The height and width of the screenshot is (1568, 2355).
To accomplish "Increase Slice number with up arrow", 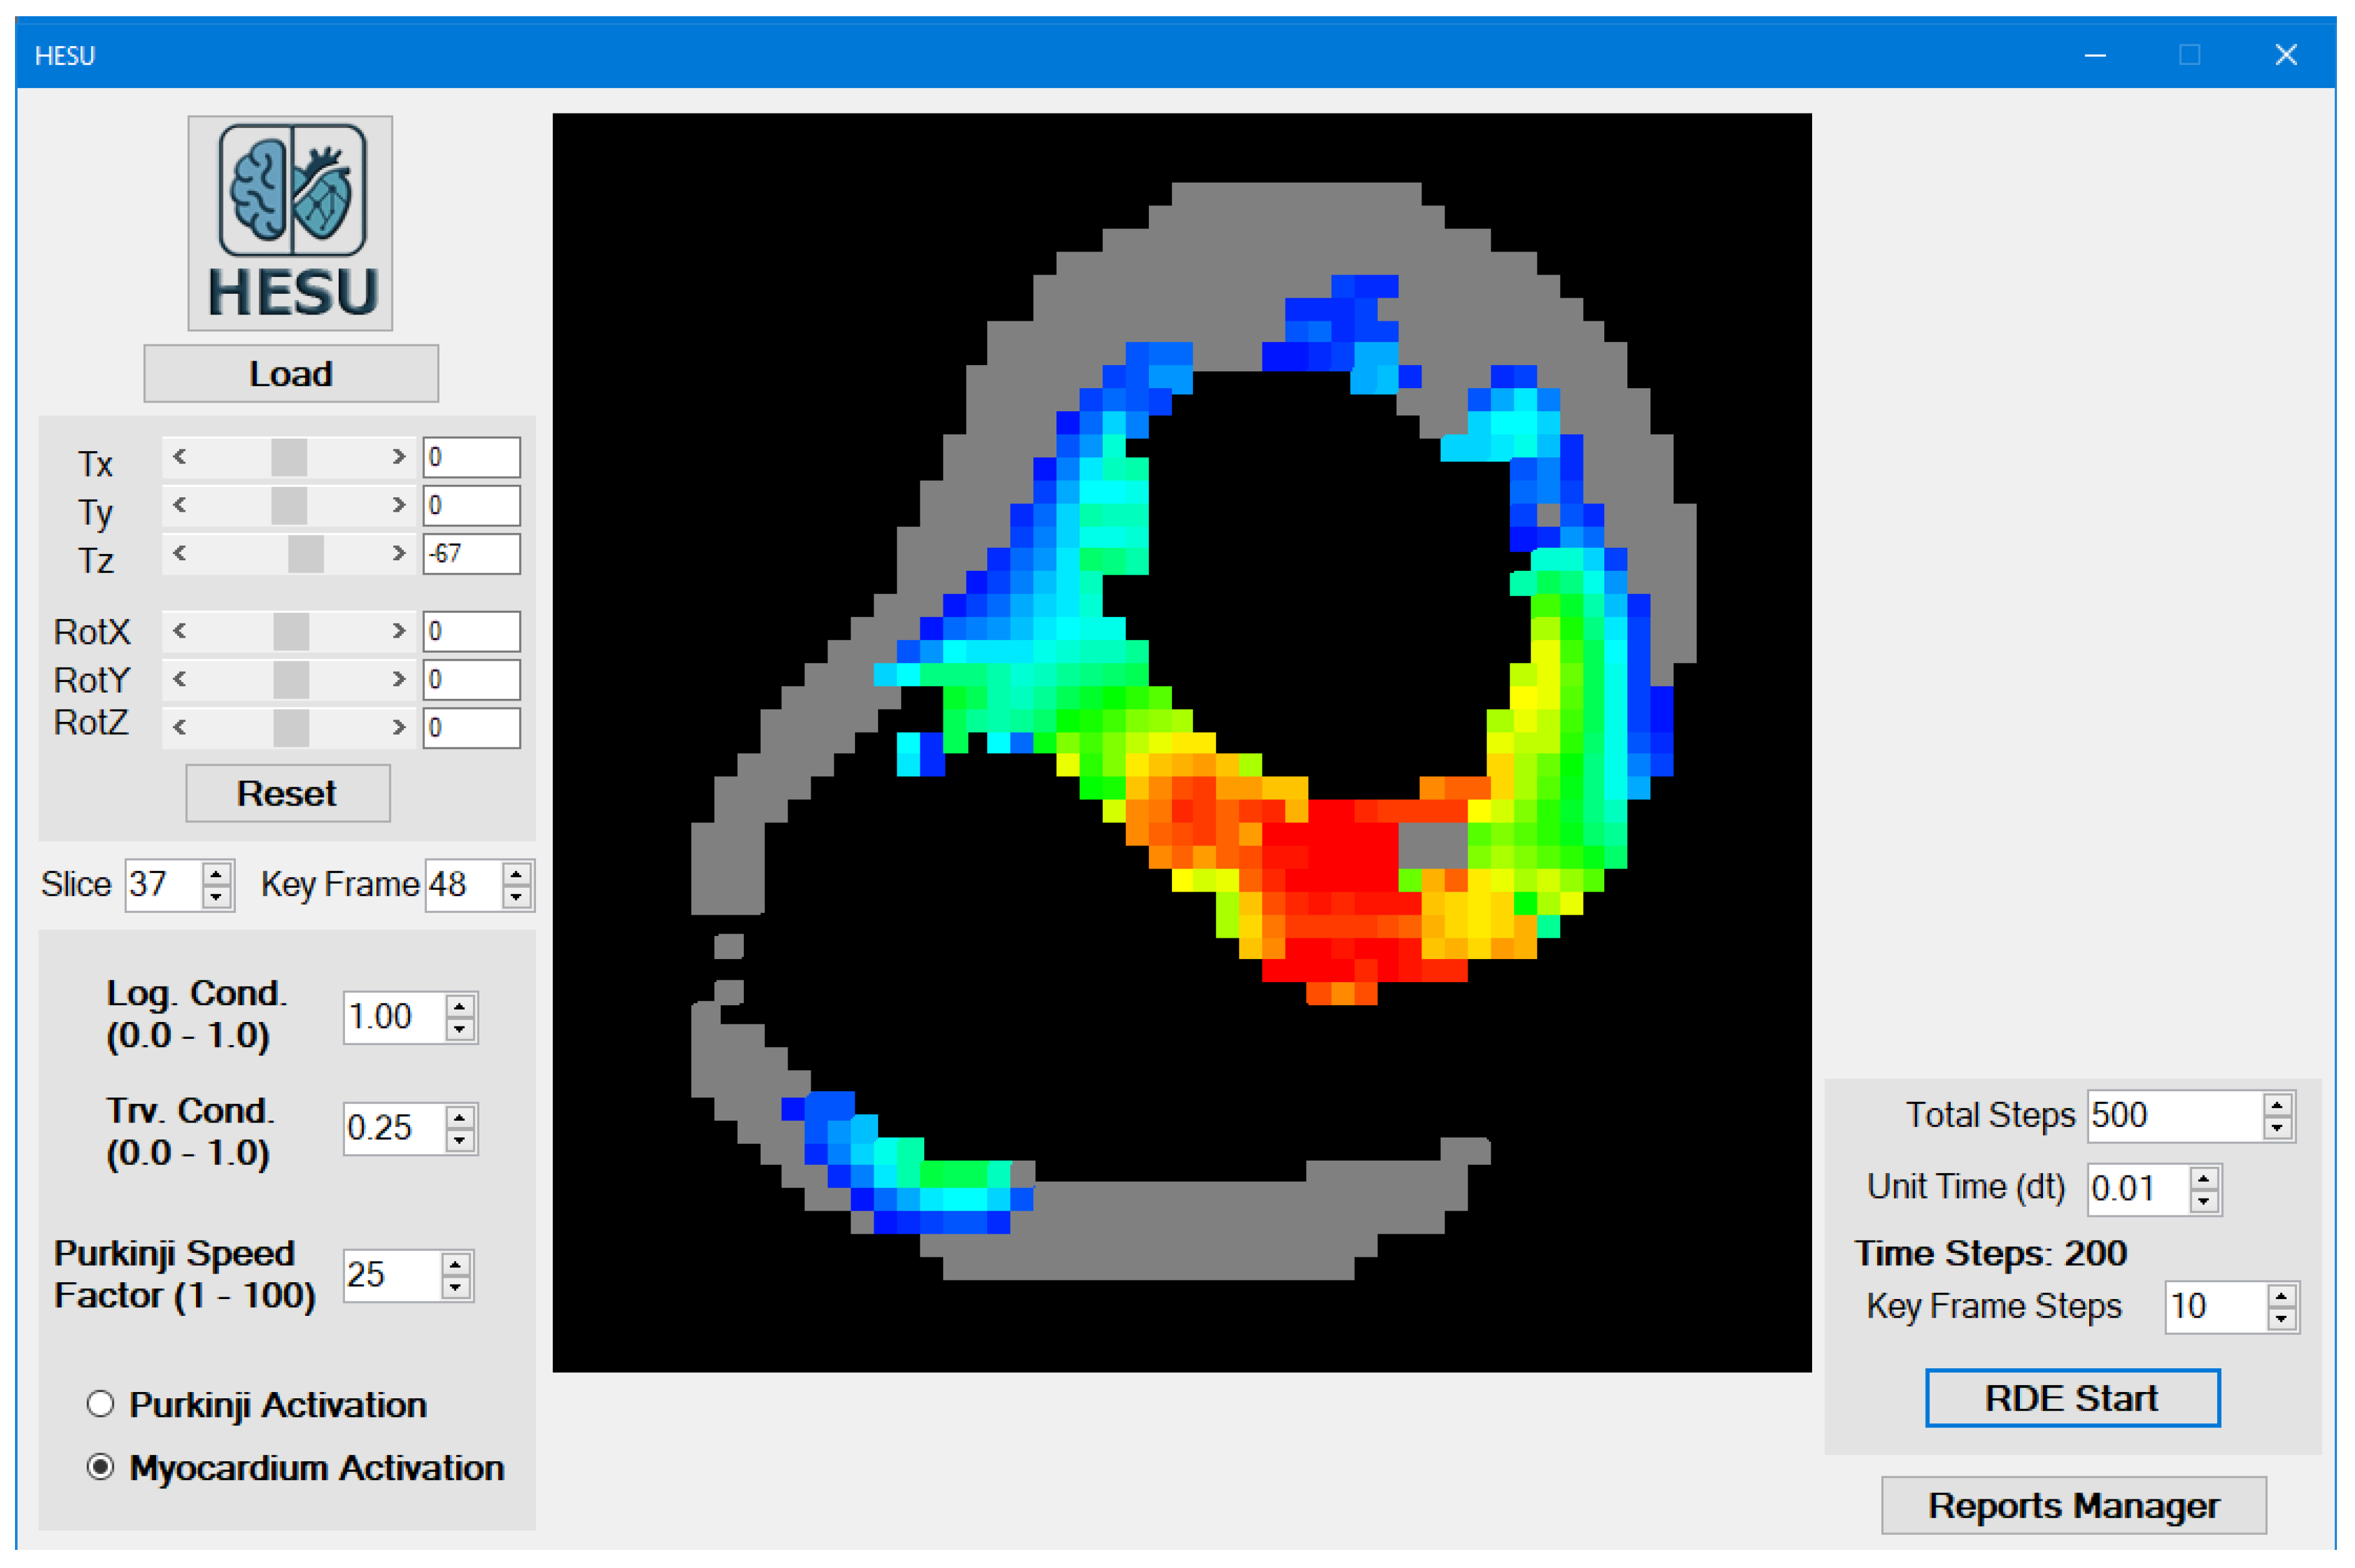I will tap(216, 874).
